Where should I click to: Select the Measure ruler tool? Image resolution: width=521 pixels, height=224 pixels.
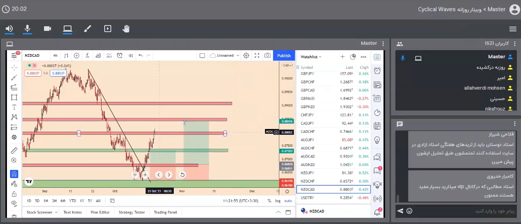14,150
